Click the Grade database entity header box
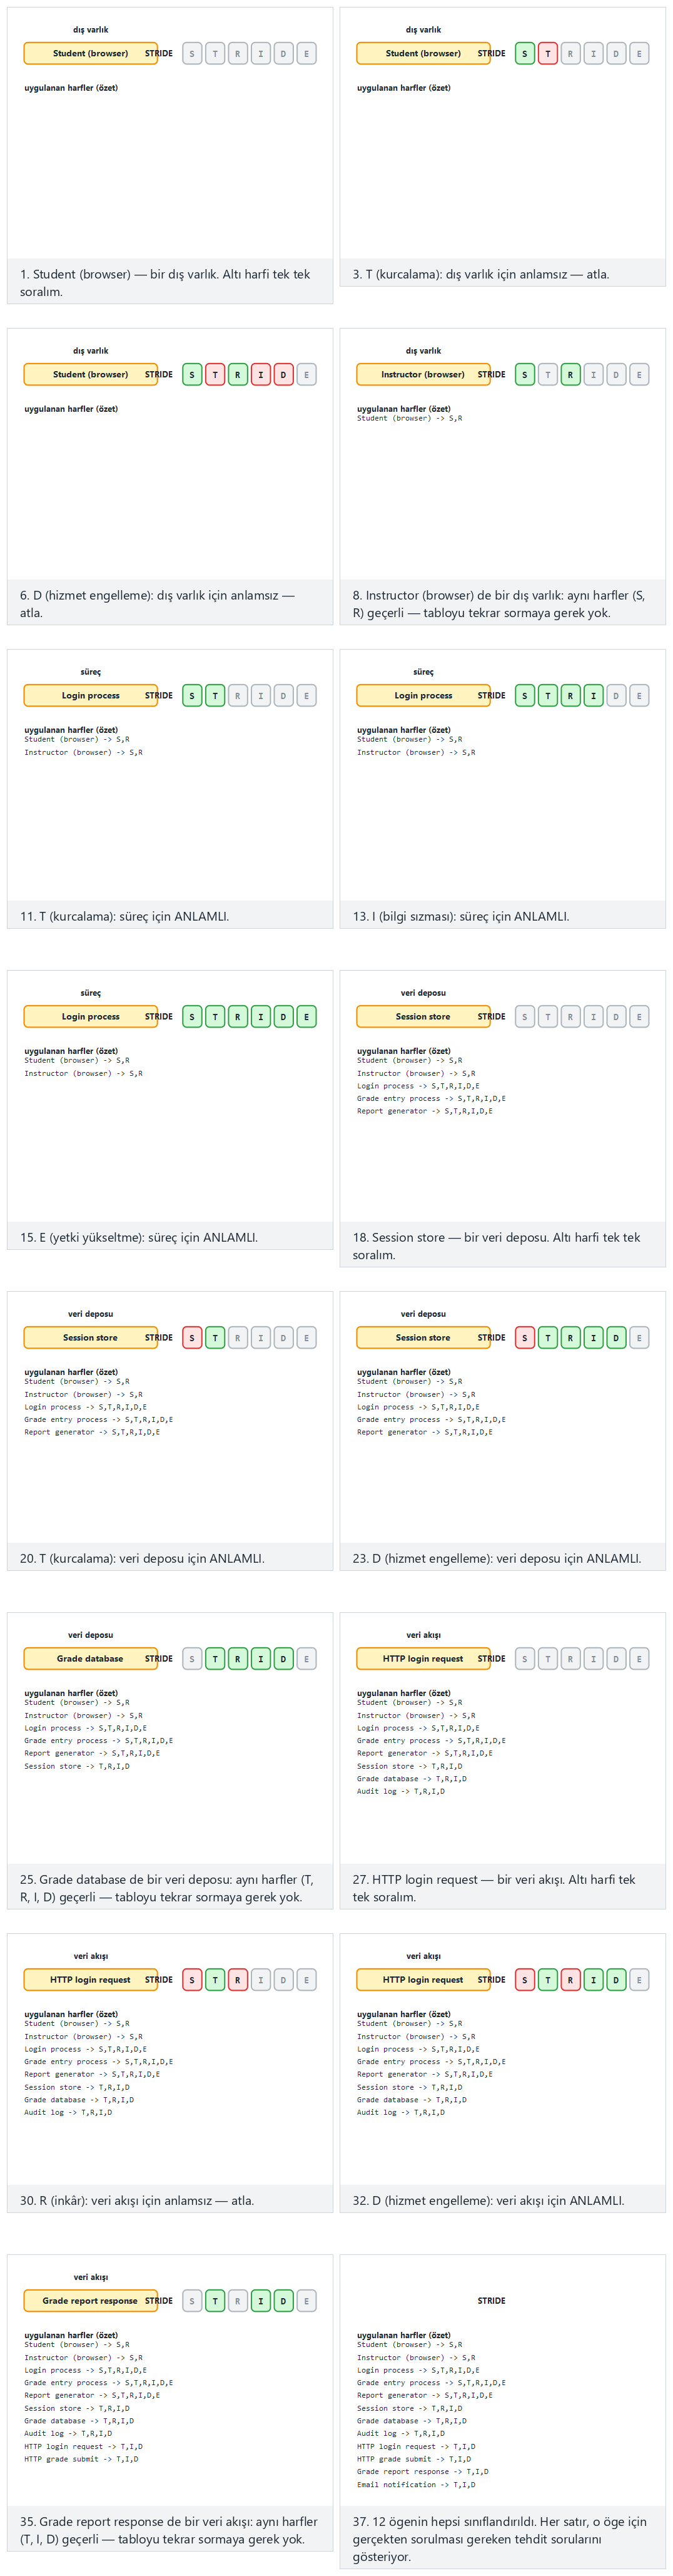The image size is (673, 2576). 90,1658
